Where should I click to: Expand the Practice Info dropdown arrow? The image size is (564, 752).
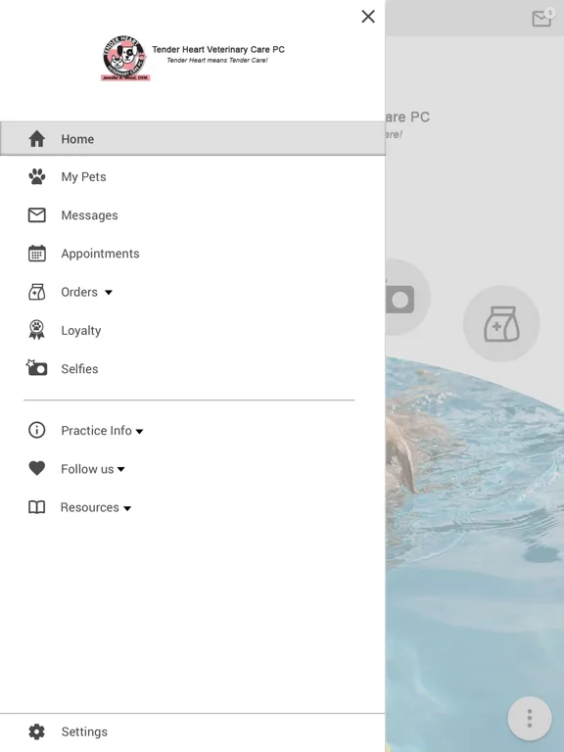click(x=140, y=431)
